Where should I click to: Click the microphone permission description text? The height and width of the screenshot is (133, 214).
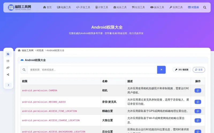(158, 102)
